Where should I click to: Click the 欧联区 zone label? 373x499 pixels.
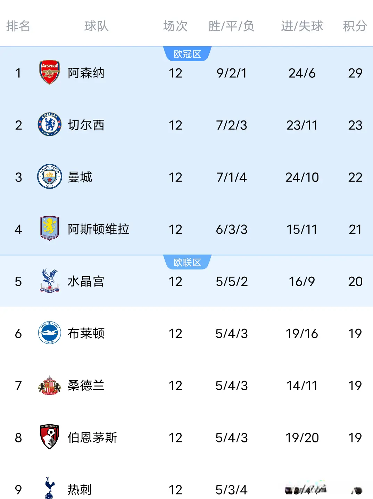point(187,263)
